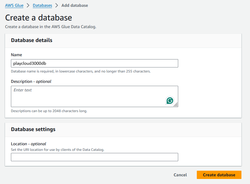
Task: Click the Location URI input field
Action: [x=95, y=157]
